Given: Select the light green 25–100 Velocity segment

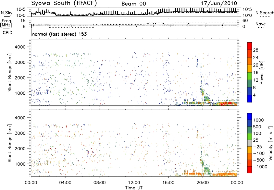Looking at the screenshot, I should coord(250,136).
